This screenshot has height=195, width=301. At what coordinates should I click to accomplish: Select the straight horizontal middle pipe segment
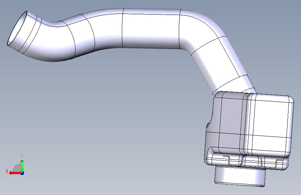[151, 28]
